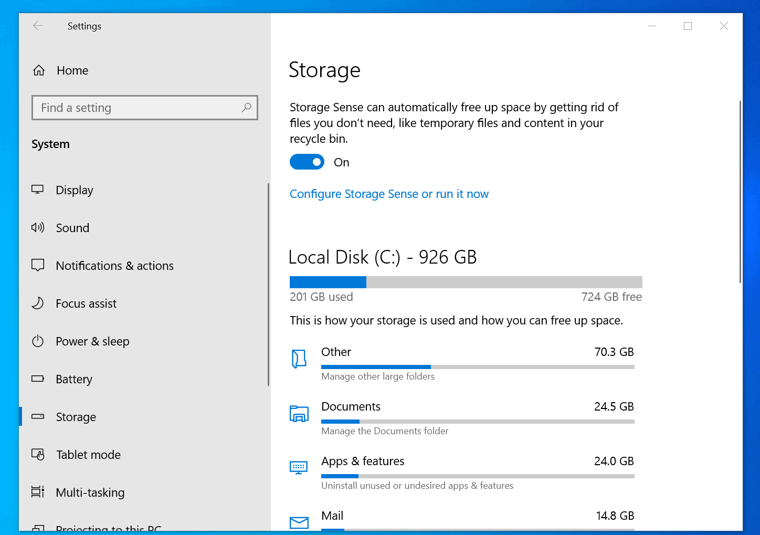The image size is (760, 535).
Task: Click the Battery icon in the sidebar
Action: tap(37, 379)
